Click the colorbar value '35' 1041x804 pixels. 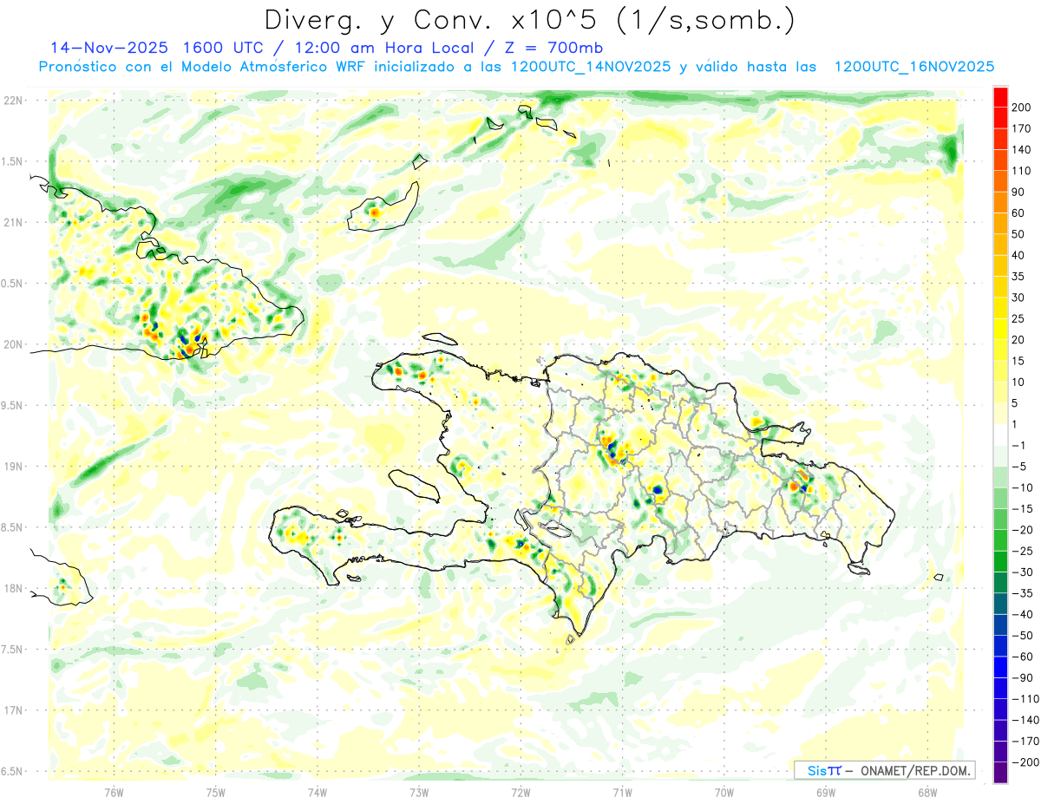coord(1019,277)
